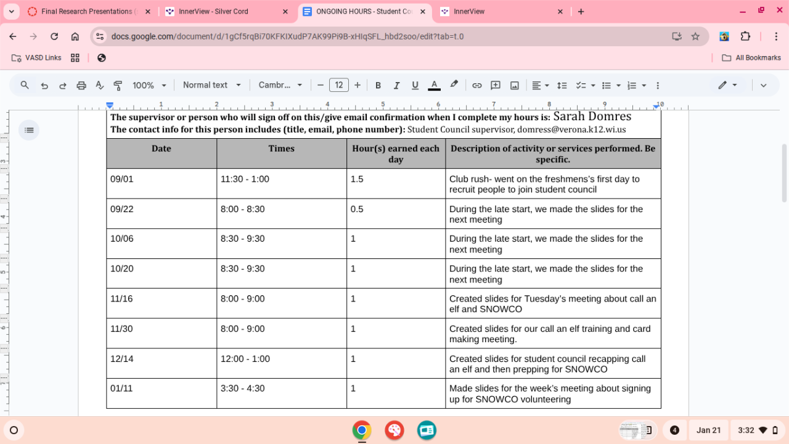Open search the menus magnifier tool
Screen dimensions: 789x444
click(25, 85)
